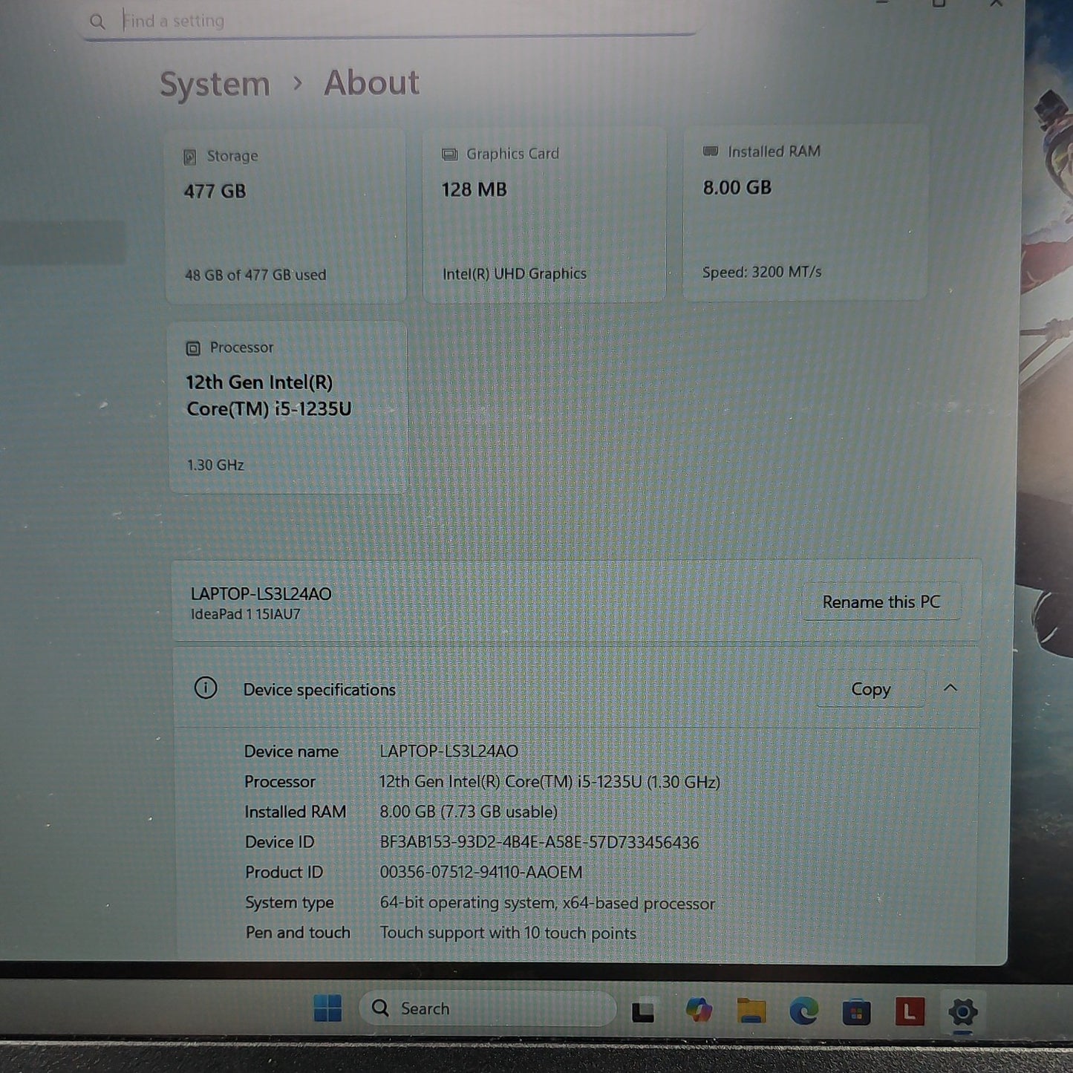Viewport: 1073px width, 1073px height.
Task: Focus the Find a setting search box
Action: coord(390,21)
